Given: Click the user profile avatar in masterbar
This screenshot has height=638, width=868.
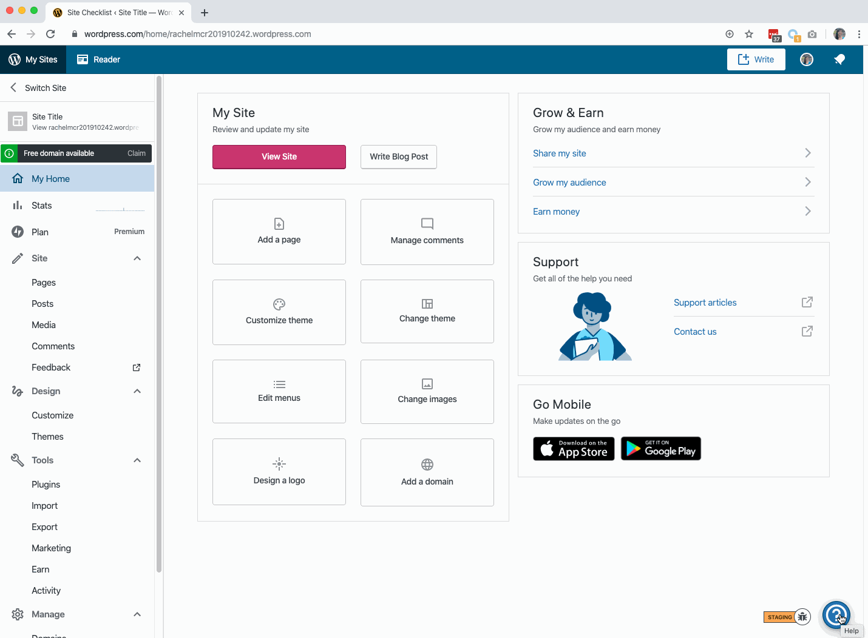Looking at the screenshot, I should 807,59.
